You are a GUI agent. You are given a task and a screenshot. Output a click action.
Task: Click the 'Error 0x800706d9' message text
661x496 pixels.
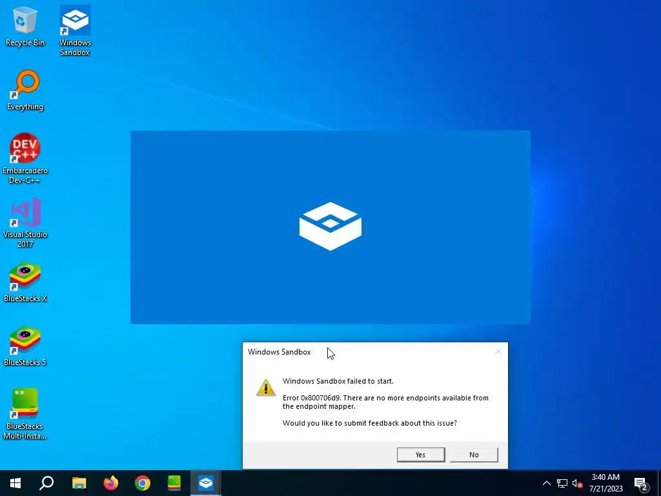click(385, 402)
